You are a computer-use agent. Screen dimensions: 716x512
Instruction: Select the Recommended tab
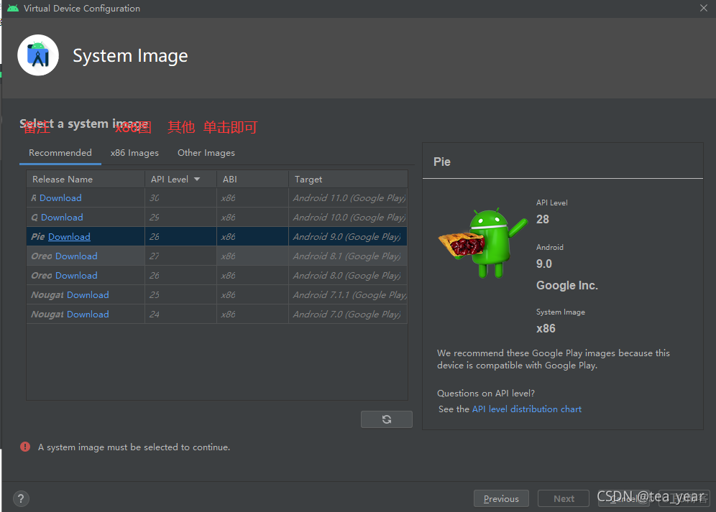[x=60, y=152]
